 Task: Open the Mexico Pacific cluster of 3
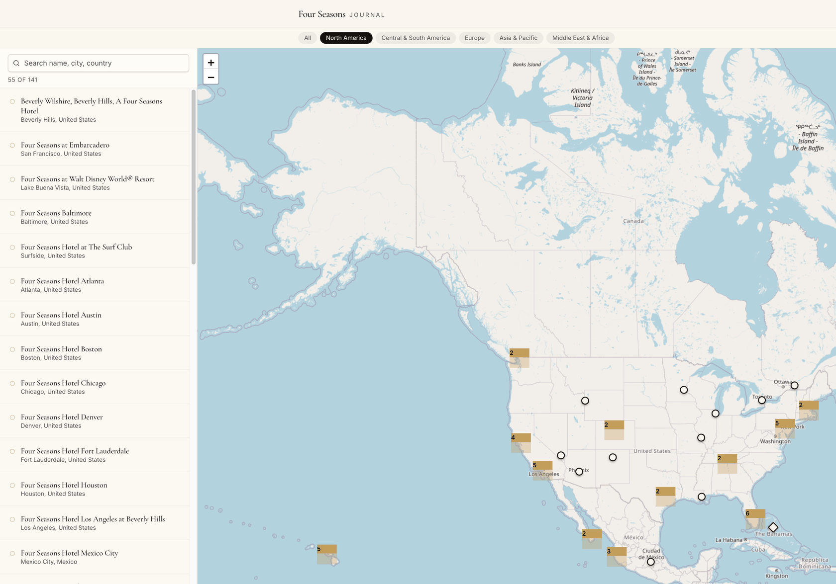coord(617,556)
